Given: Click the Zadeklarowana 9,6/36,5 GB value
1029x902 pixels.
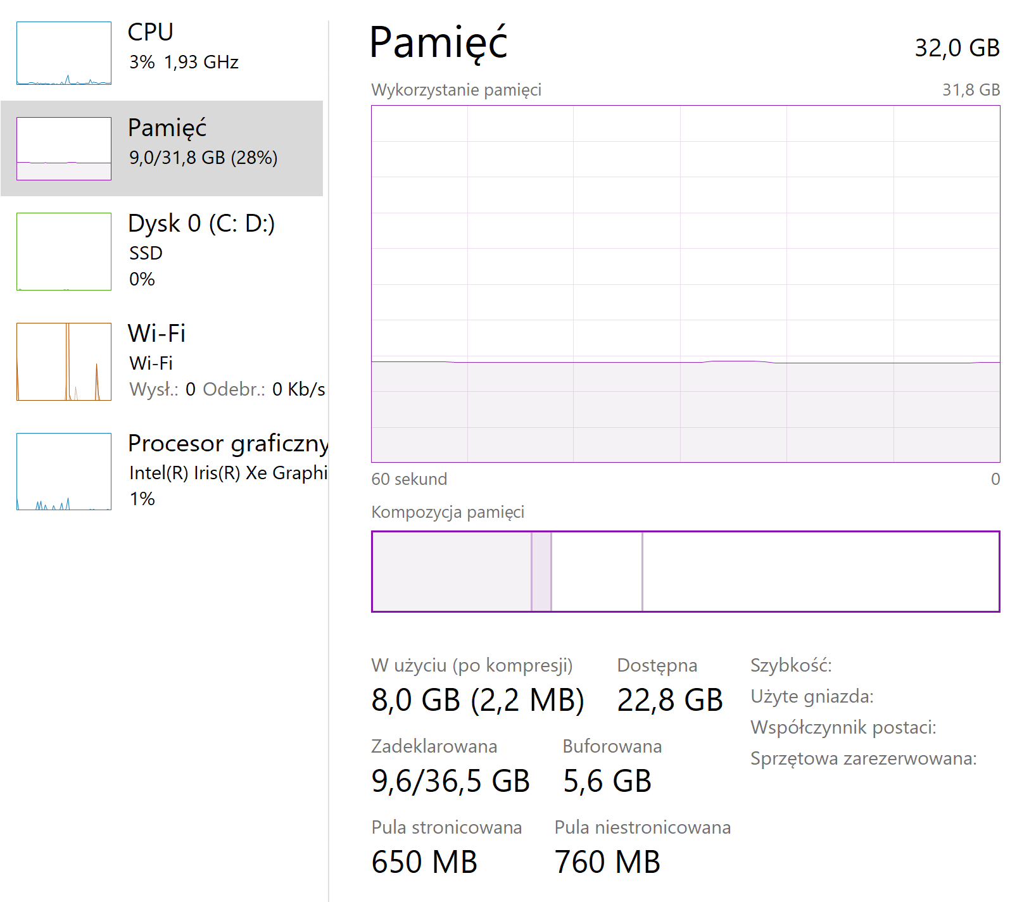Looking at the screenshot, I should click(450, 781).
